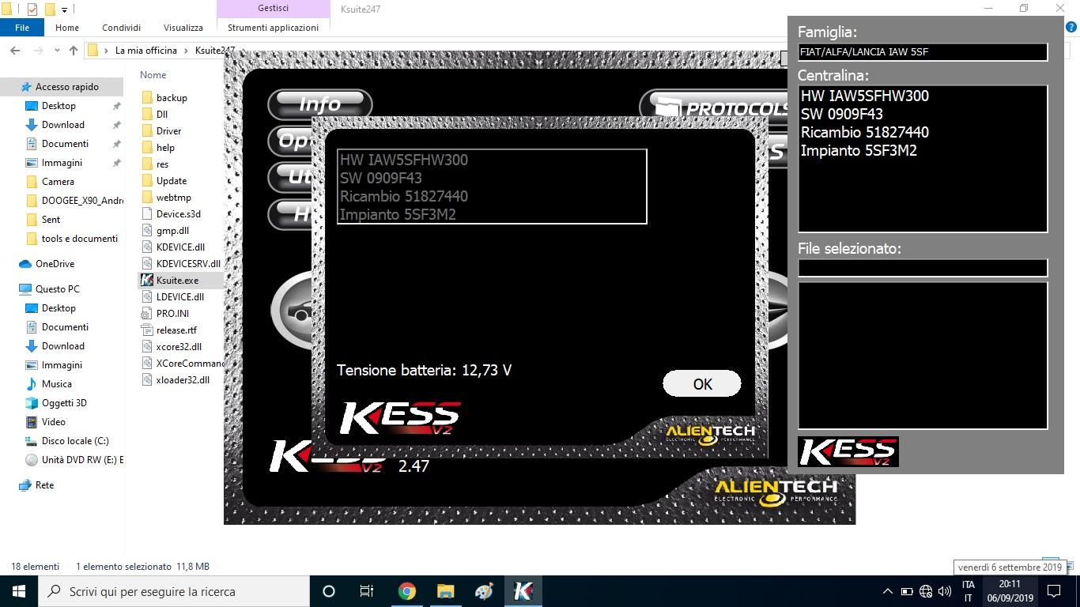1080x607 pixels.
Task: Open Disco locale (C:) in sidebar
Action: [x=75, y=441]
